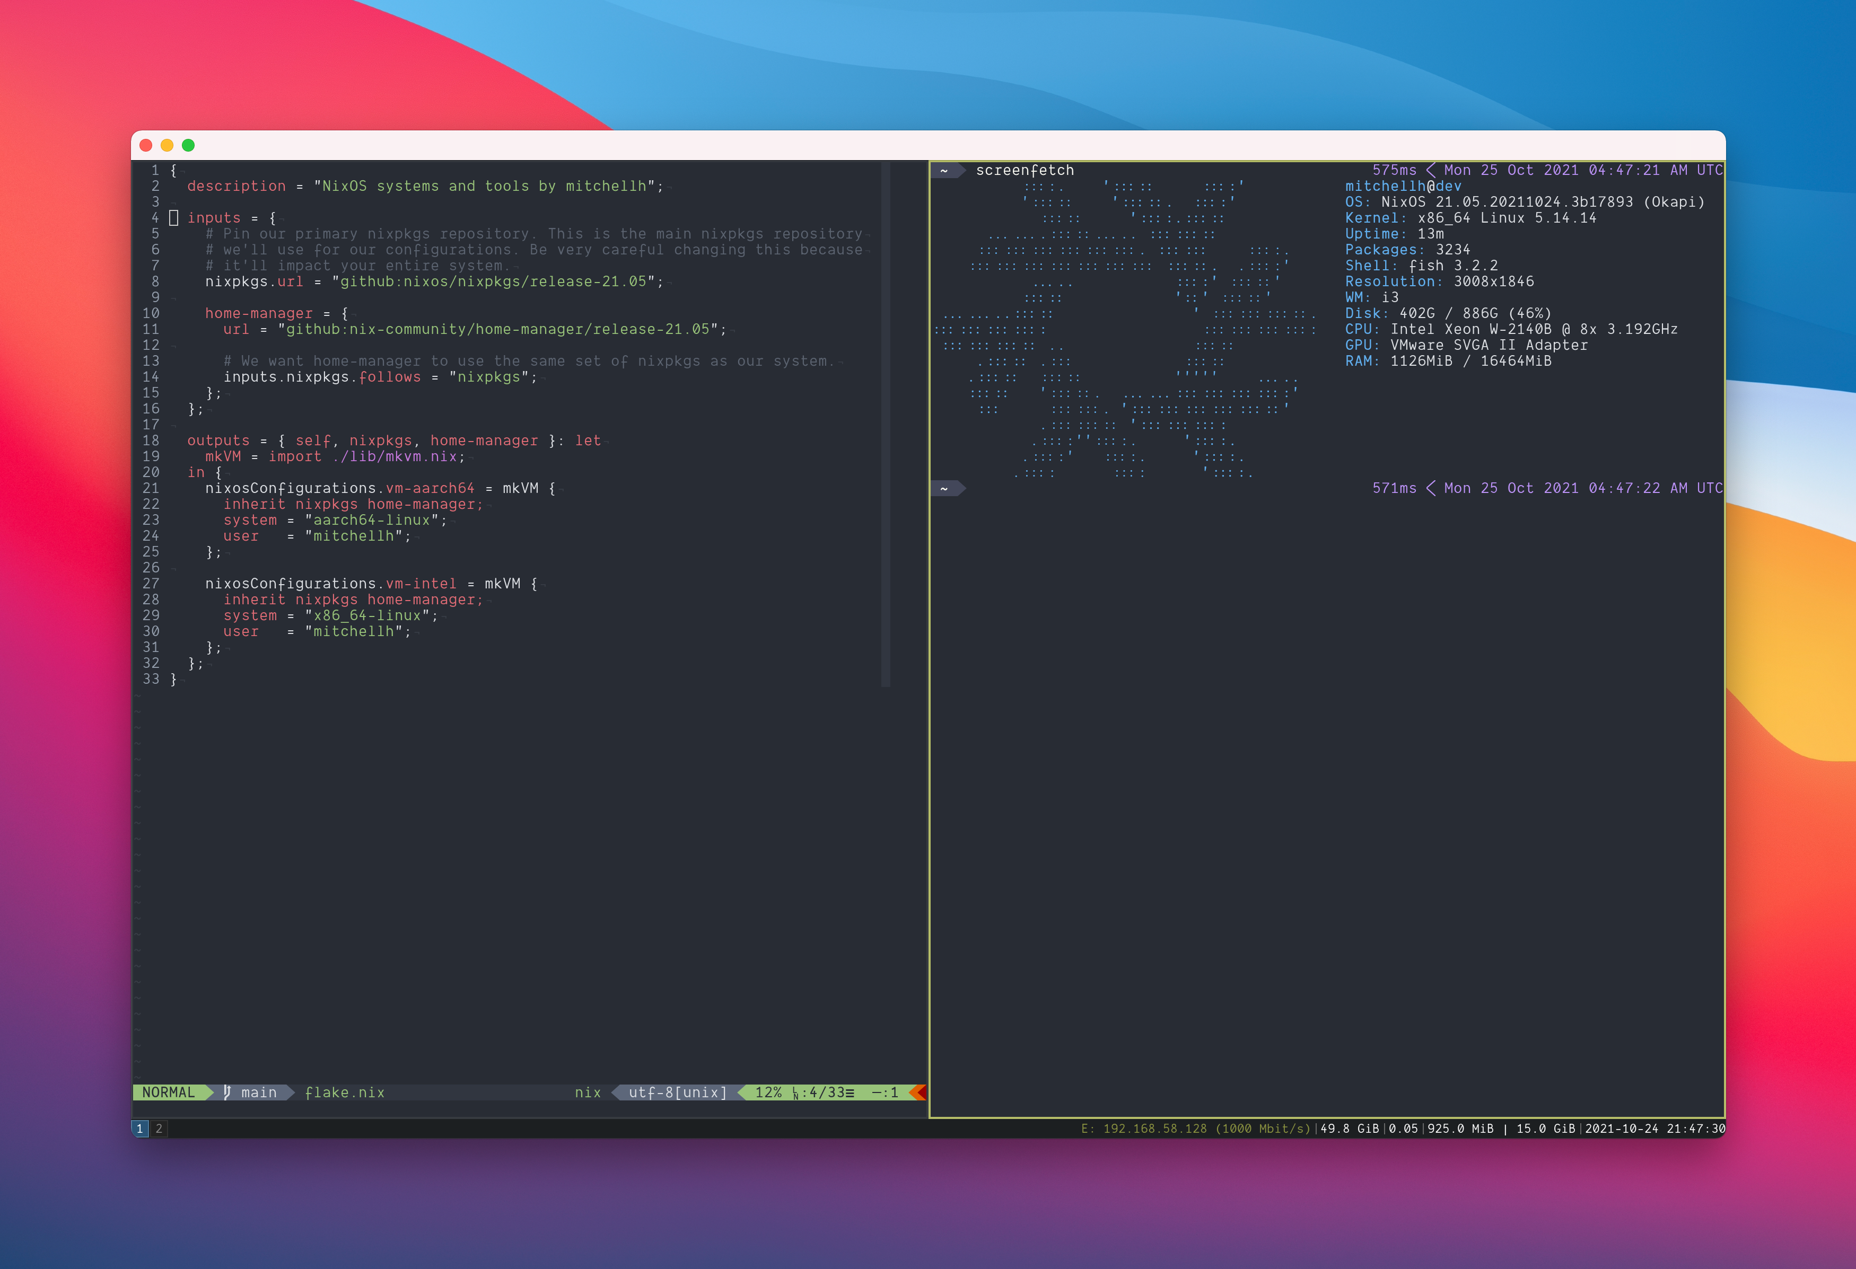Collapse the inputs fold on line 4
Image resolution: width=1856 pixels, height=1269 pixels.
pyautogui.click(x=173, y=217)
